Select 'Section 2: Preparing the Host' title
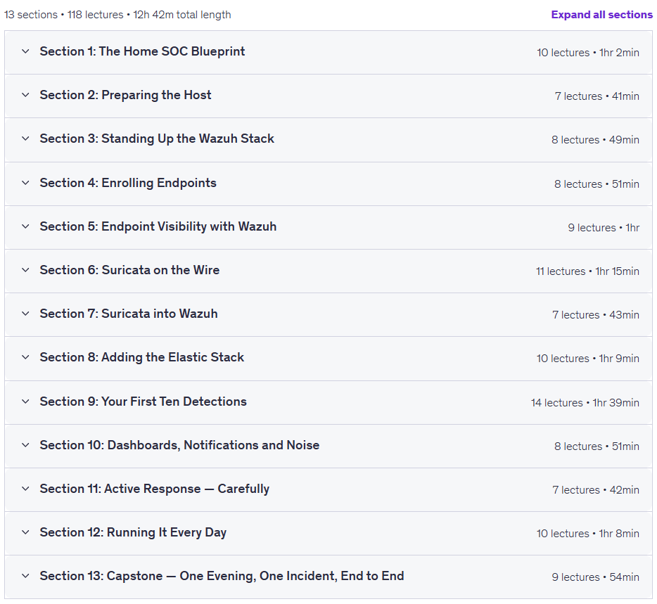 pyautogui.click(x=125, y=95)
